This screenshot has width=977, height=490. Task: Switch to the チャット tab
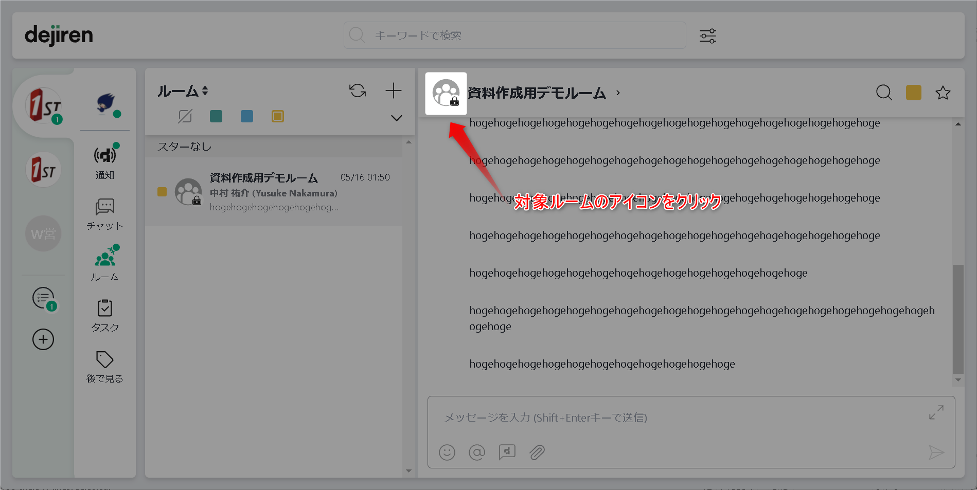pos(105,214)
